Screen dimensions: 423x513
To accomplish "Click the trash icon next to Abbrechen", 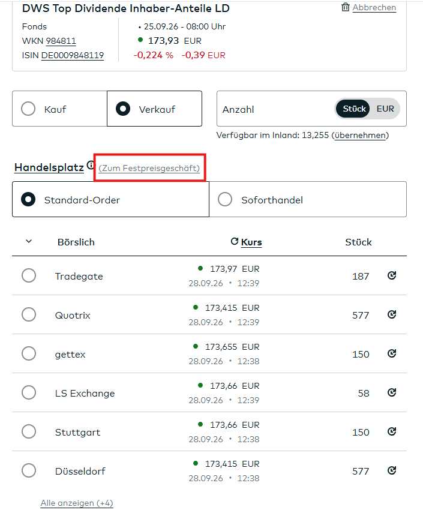I will tap(346, 7).
